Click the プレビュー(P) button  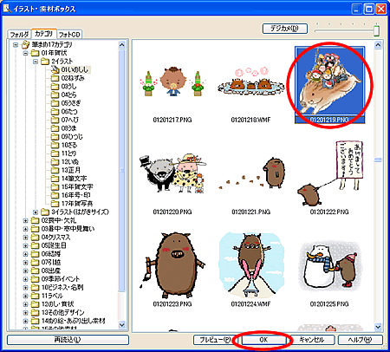(x=215, y=340)
